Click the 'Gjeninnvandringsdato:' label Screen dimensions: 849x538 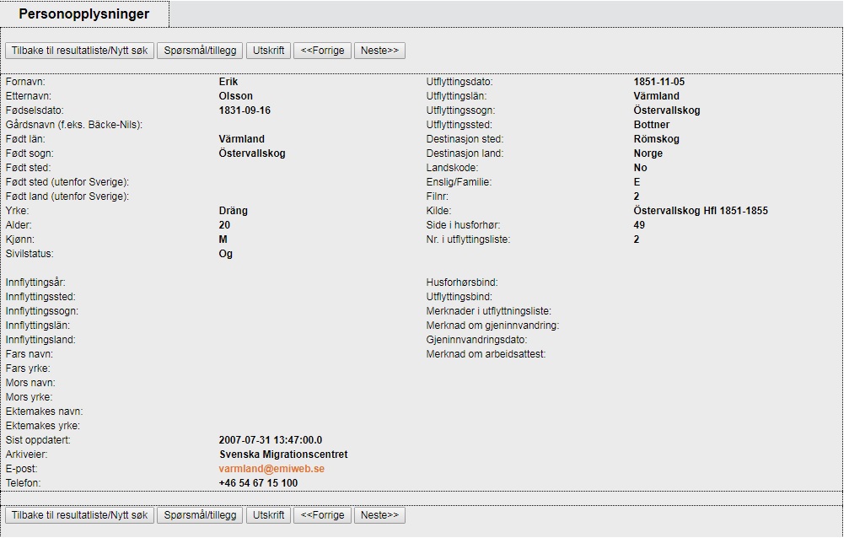point(476,340)
